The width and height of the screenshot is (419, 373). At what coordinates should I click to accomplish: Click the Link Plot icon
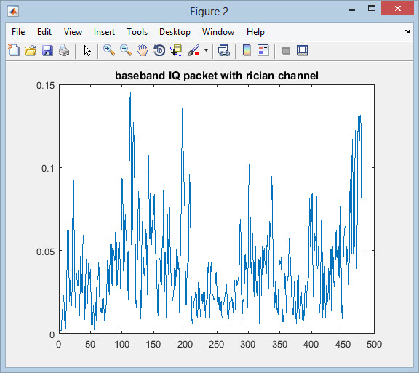tap(223, 50)
